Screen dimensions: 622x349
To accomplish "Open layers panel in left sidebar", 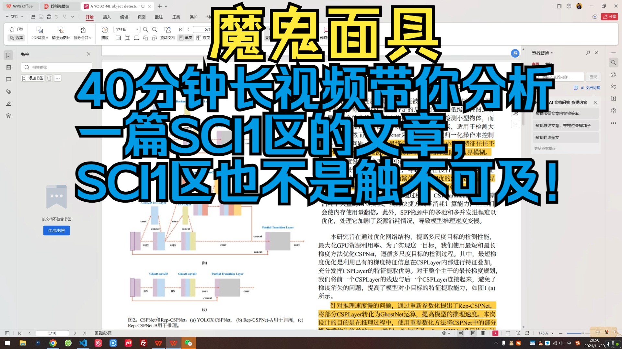I will [x=8, y=116].
